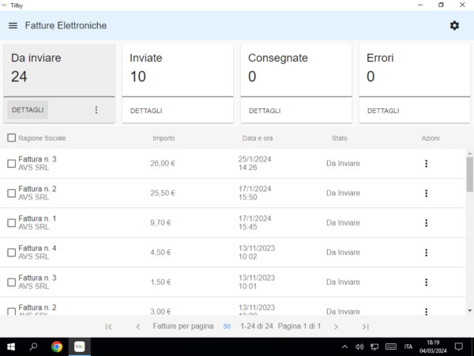Sort by the Importo column header

(x=164, y=138)
